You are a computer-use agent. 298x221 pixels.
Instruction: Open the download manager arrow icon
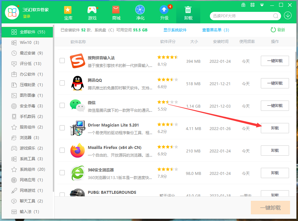[x=288, y=16]
